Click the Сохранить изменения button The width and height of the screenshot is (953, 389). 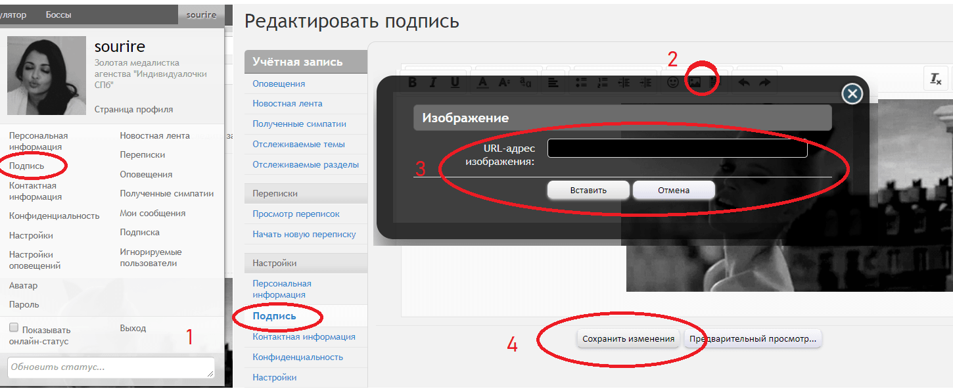point(628,339)
